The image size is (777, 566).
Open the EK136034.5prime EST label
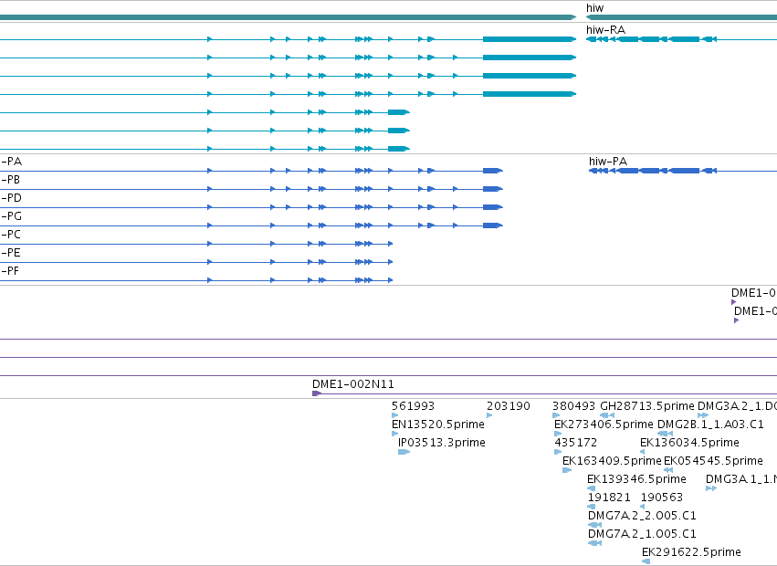click(689, 443)
